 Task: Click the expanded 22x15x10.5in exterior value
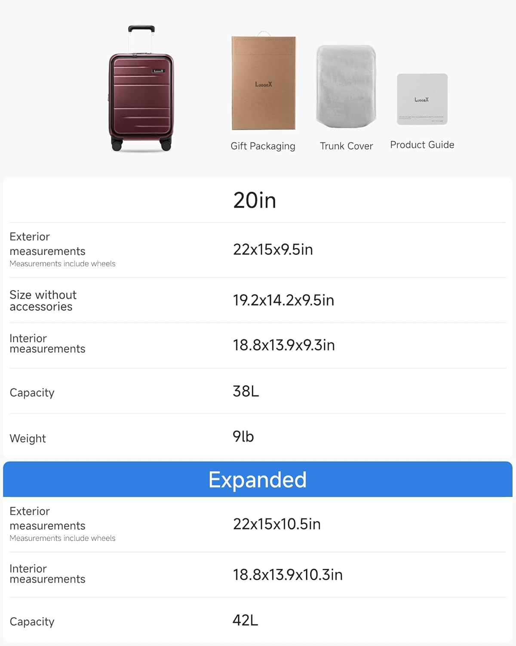tap(276, 524)
